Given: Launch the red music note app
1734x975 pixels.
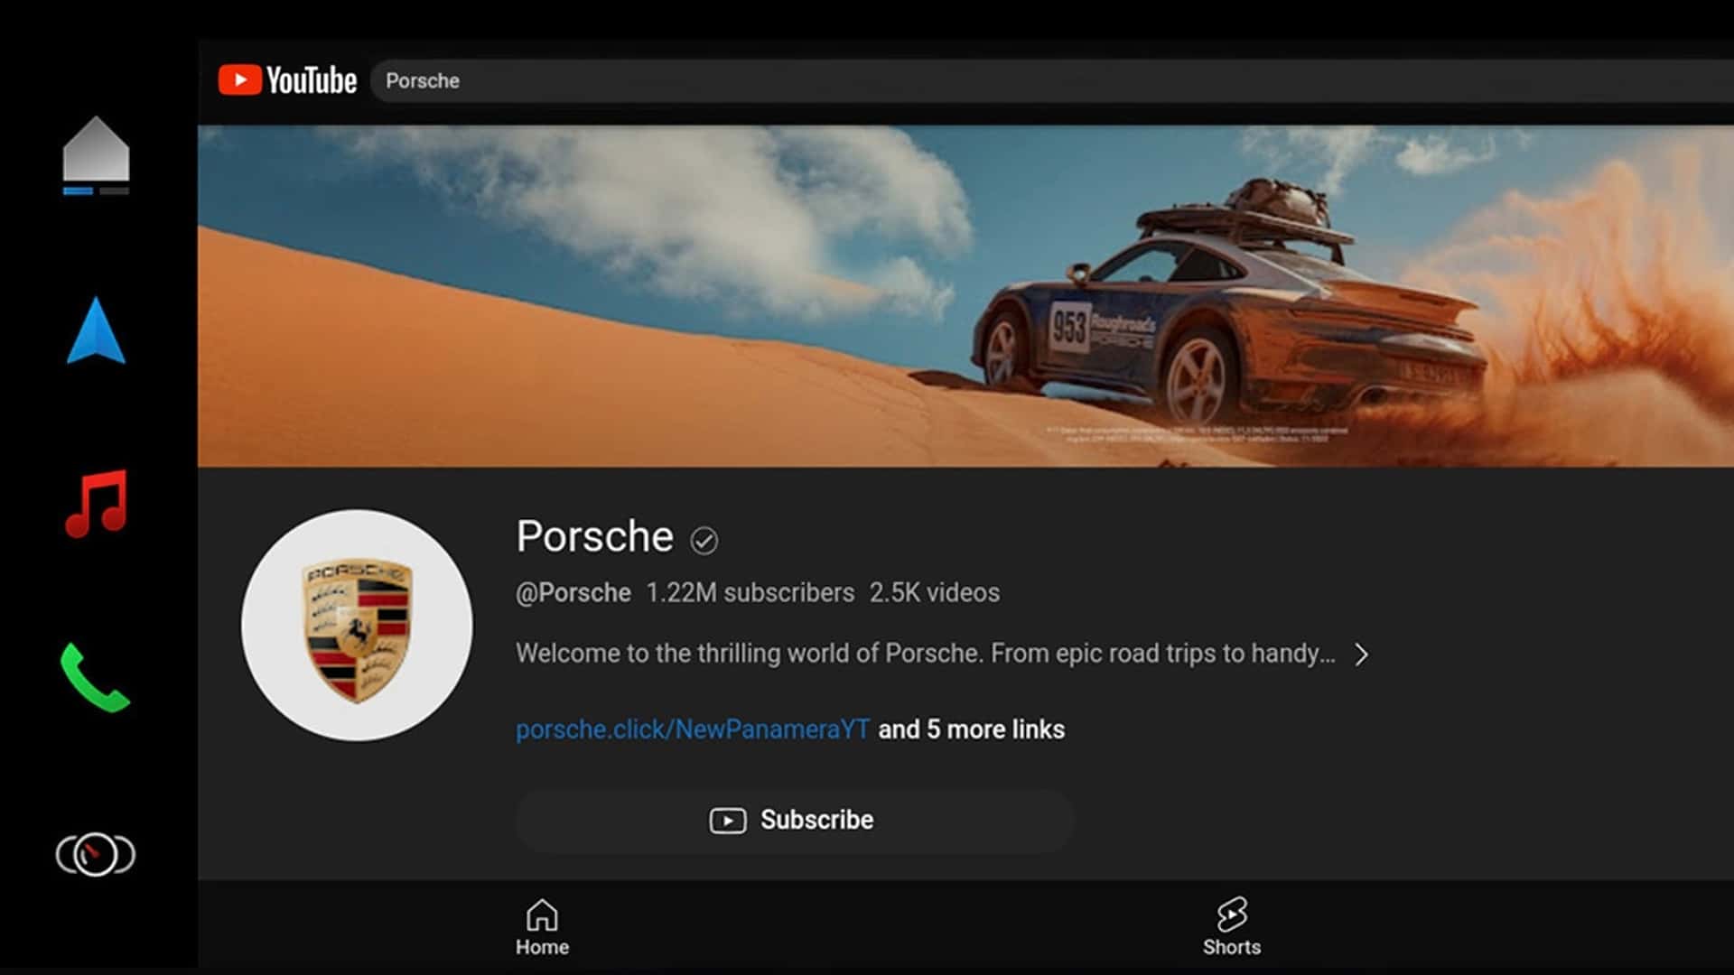Looking at the screenshot, I should (97, 504).
